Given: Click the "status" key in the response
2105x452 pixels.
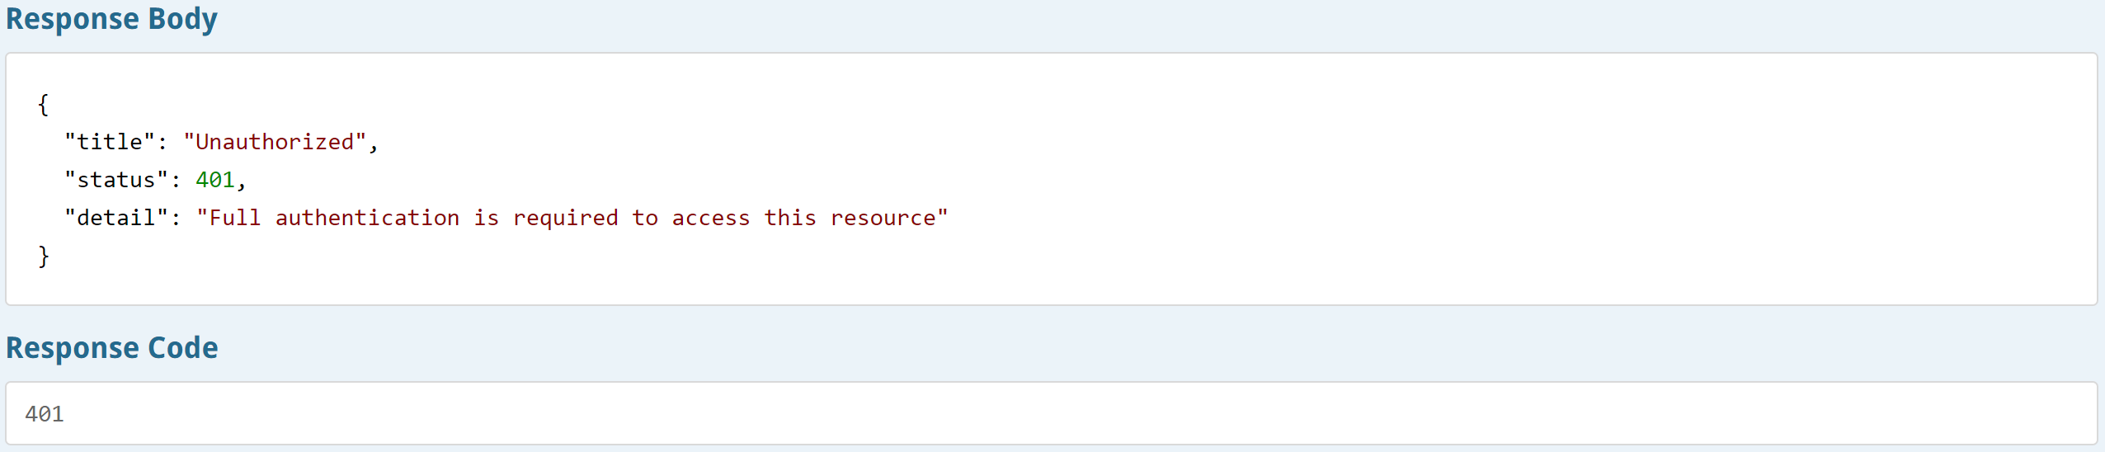Looking at the screenshot, I should tap(116, 180).
